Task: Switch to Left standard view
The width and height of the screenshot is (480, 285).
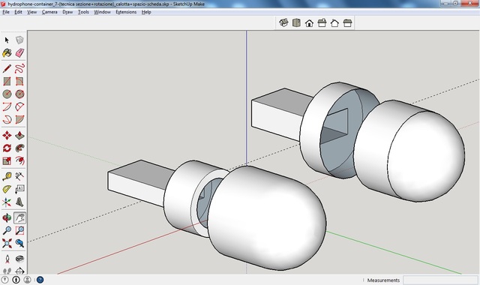Action: click(x=347, y=23)
